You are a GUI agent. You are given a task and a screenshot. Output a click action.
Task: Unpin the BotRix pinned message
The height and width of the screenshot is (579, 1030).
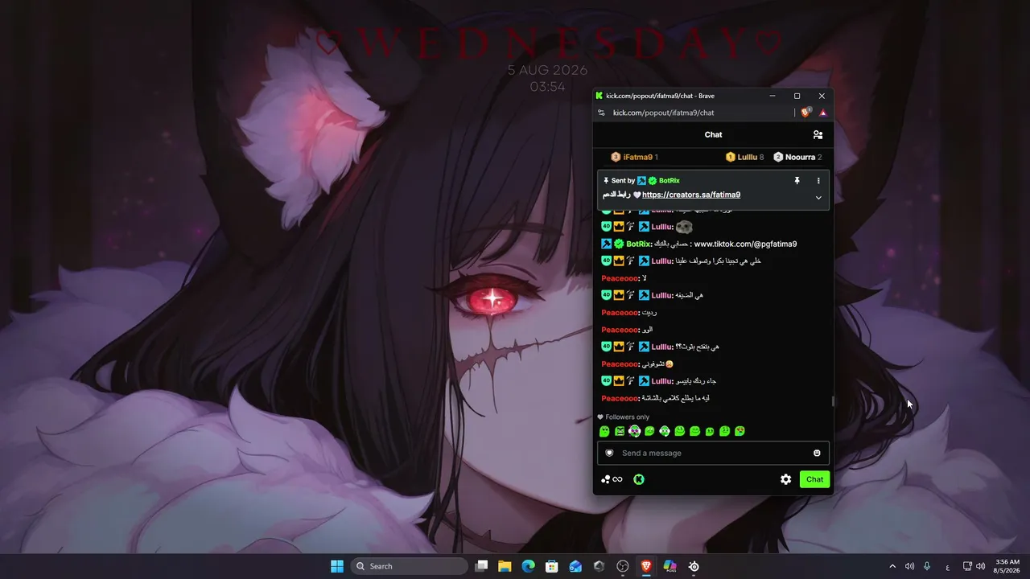coord(797,181)
